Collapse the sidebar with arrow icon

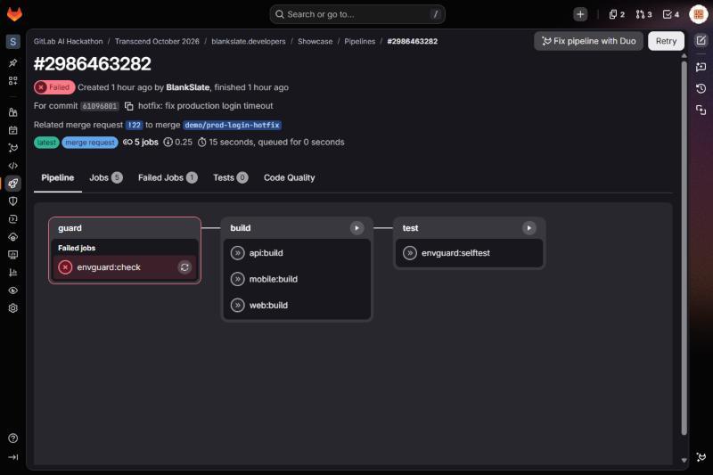pyautogui.click(x=12, y=457)
